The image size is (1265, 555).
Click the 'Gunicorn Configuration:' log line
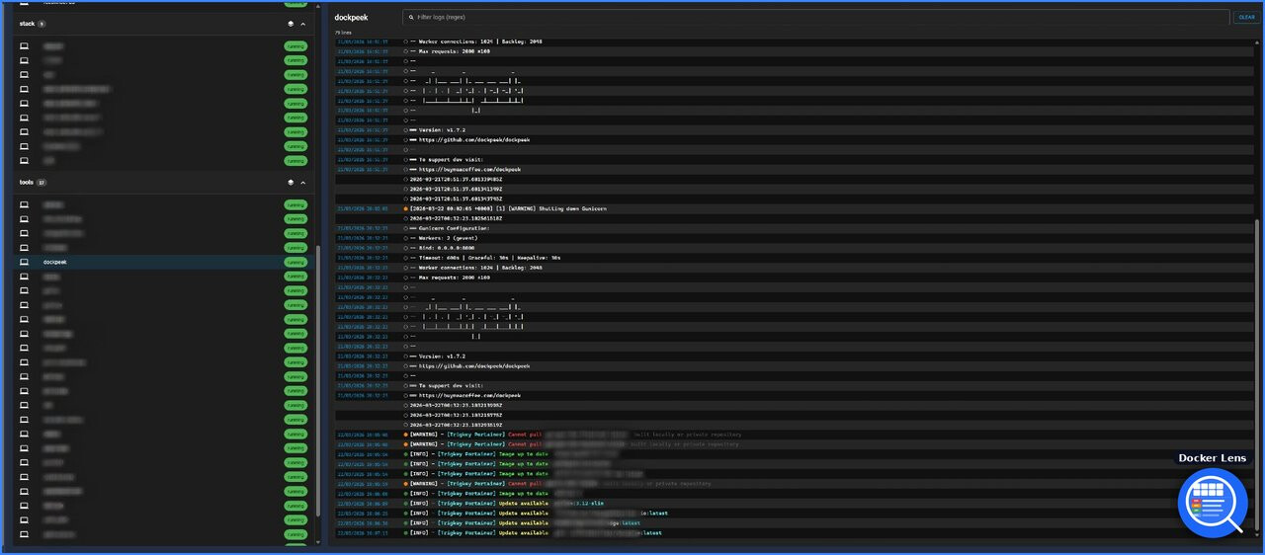[x=796, y=228]
